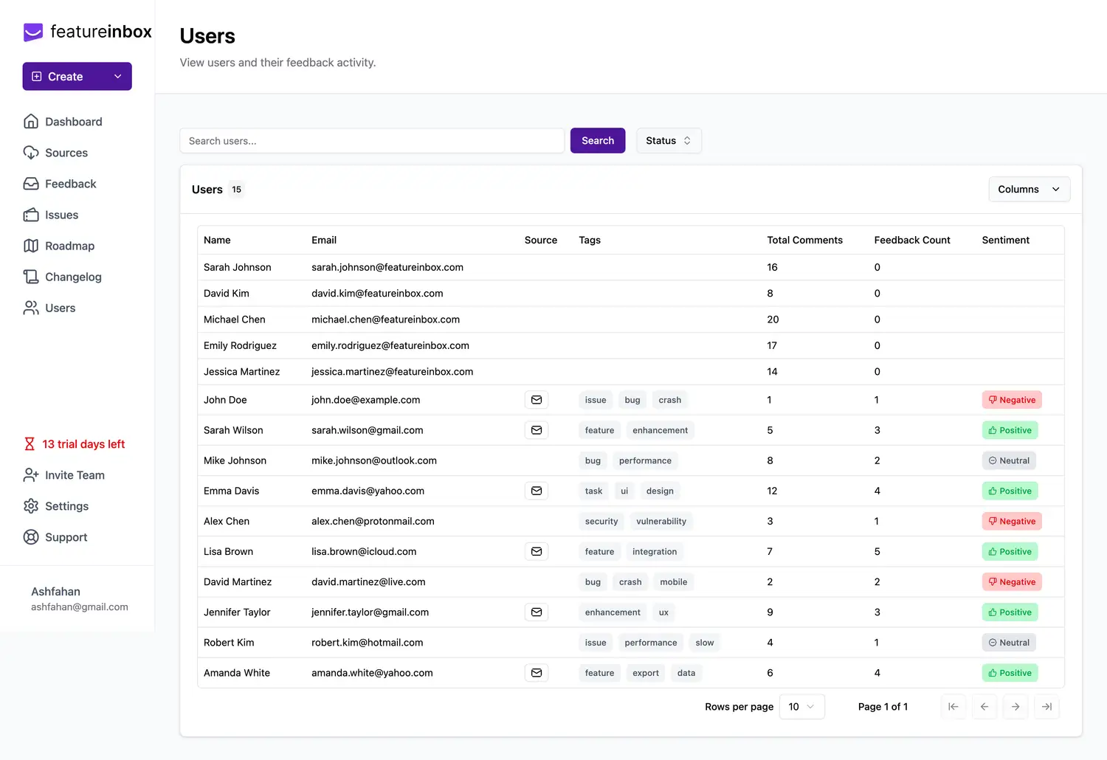Click the Negative sentiment badge for Alex Chen
This screenshot has height=760, width=1107.
click(x=1012, y=521)
